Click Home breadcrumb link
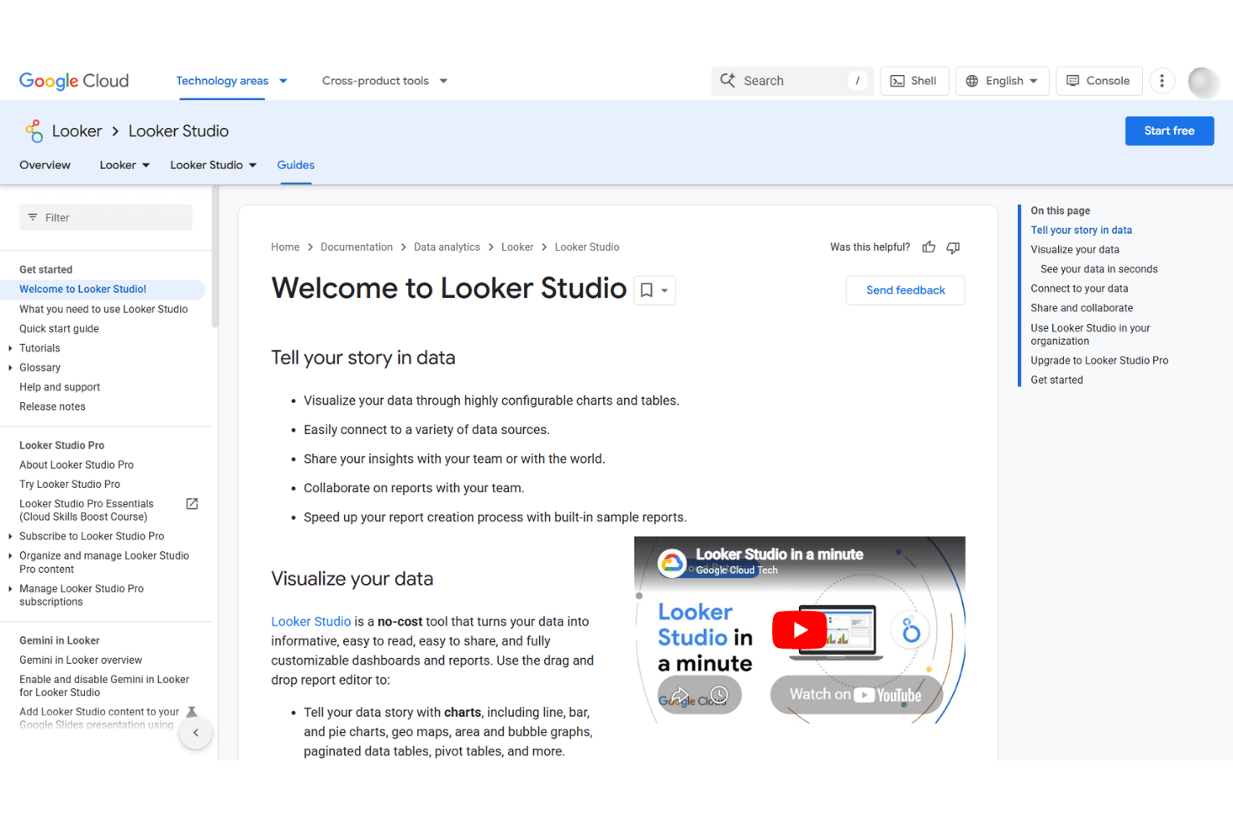The height and width of the screenshot is (822, 1233). [285, 247]
